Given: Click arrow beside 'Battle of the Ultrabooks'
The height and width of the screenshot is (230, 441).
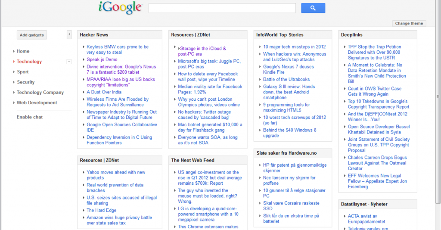Looking at the screenshot, I should pyautogui.click(x=260, y=80).
